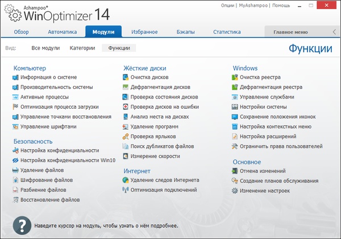Click the System Information icon (Информация о системе)
This screenshot has width=341, height=239.
[15, 77]
